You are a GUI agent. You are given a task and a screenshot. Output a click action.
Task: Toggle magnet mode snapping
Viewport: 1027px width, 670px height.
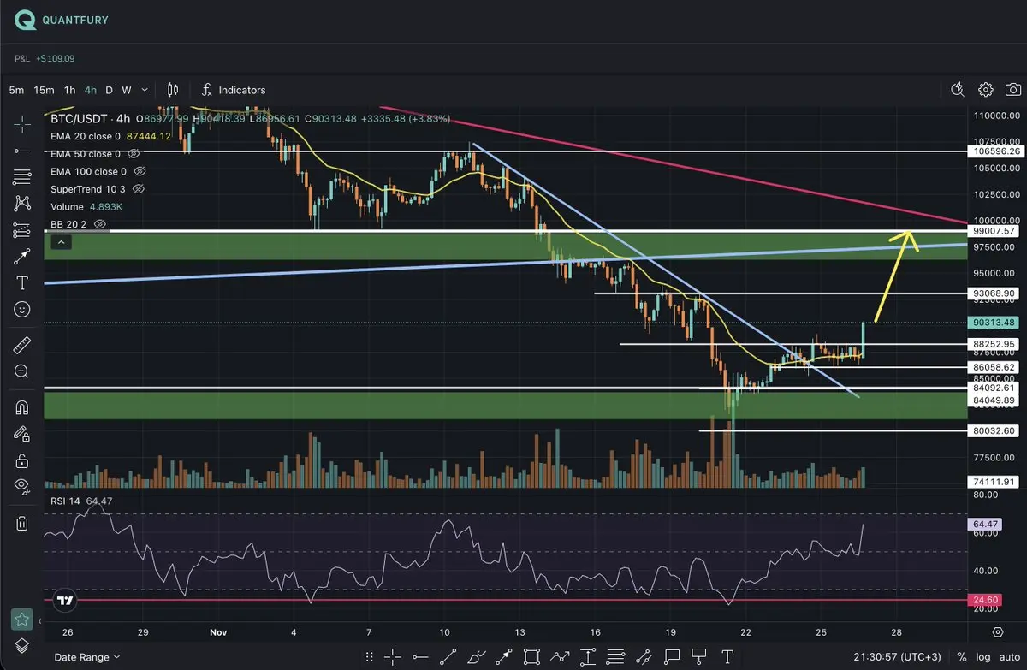click(x=23, y=407)
